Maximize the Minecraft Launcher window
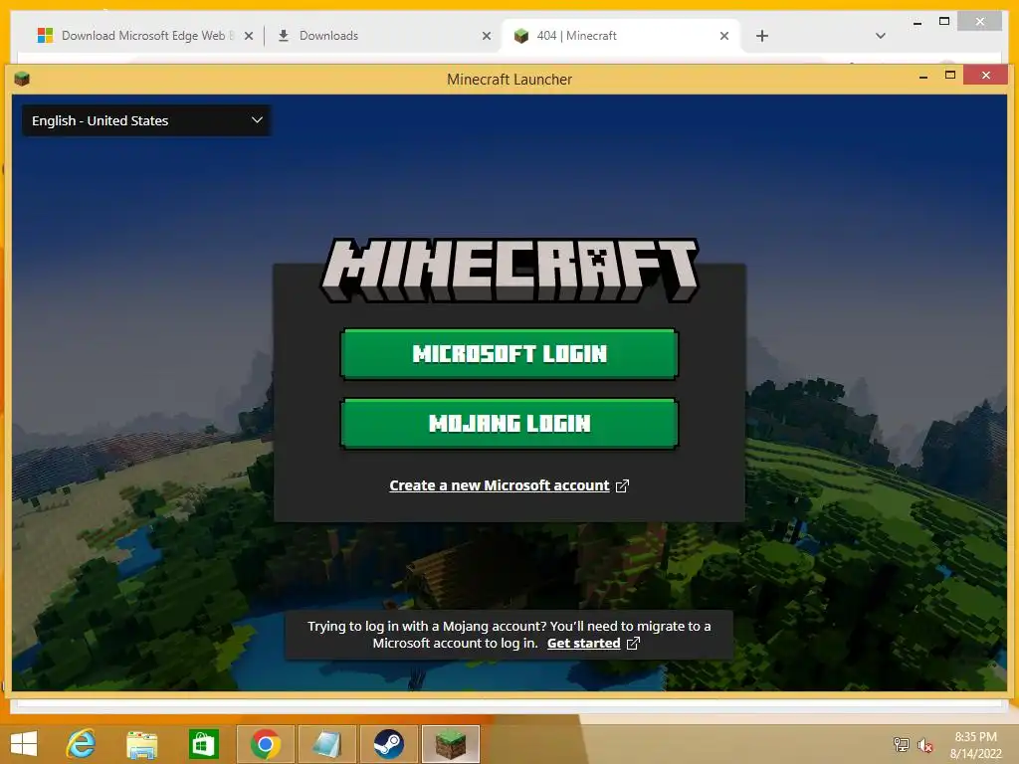1019x764 pixels. [949, 76]
